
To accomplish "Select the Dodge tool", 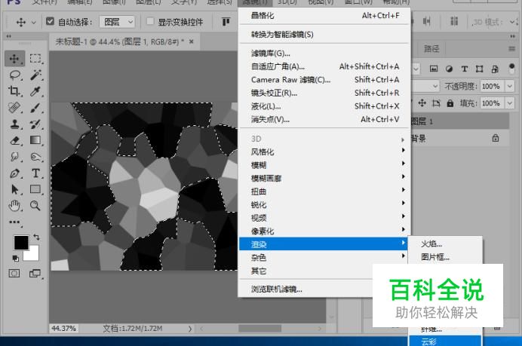I will click(x=35, y=156).
